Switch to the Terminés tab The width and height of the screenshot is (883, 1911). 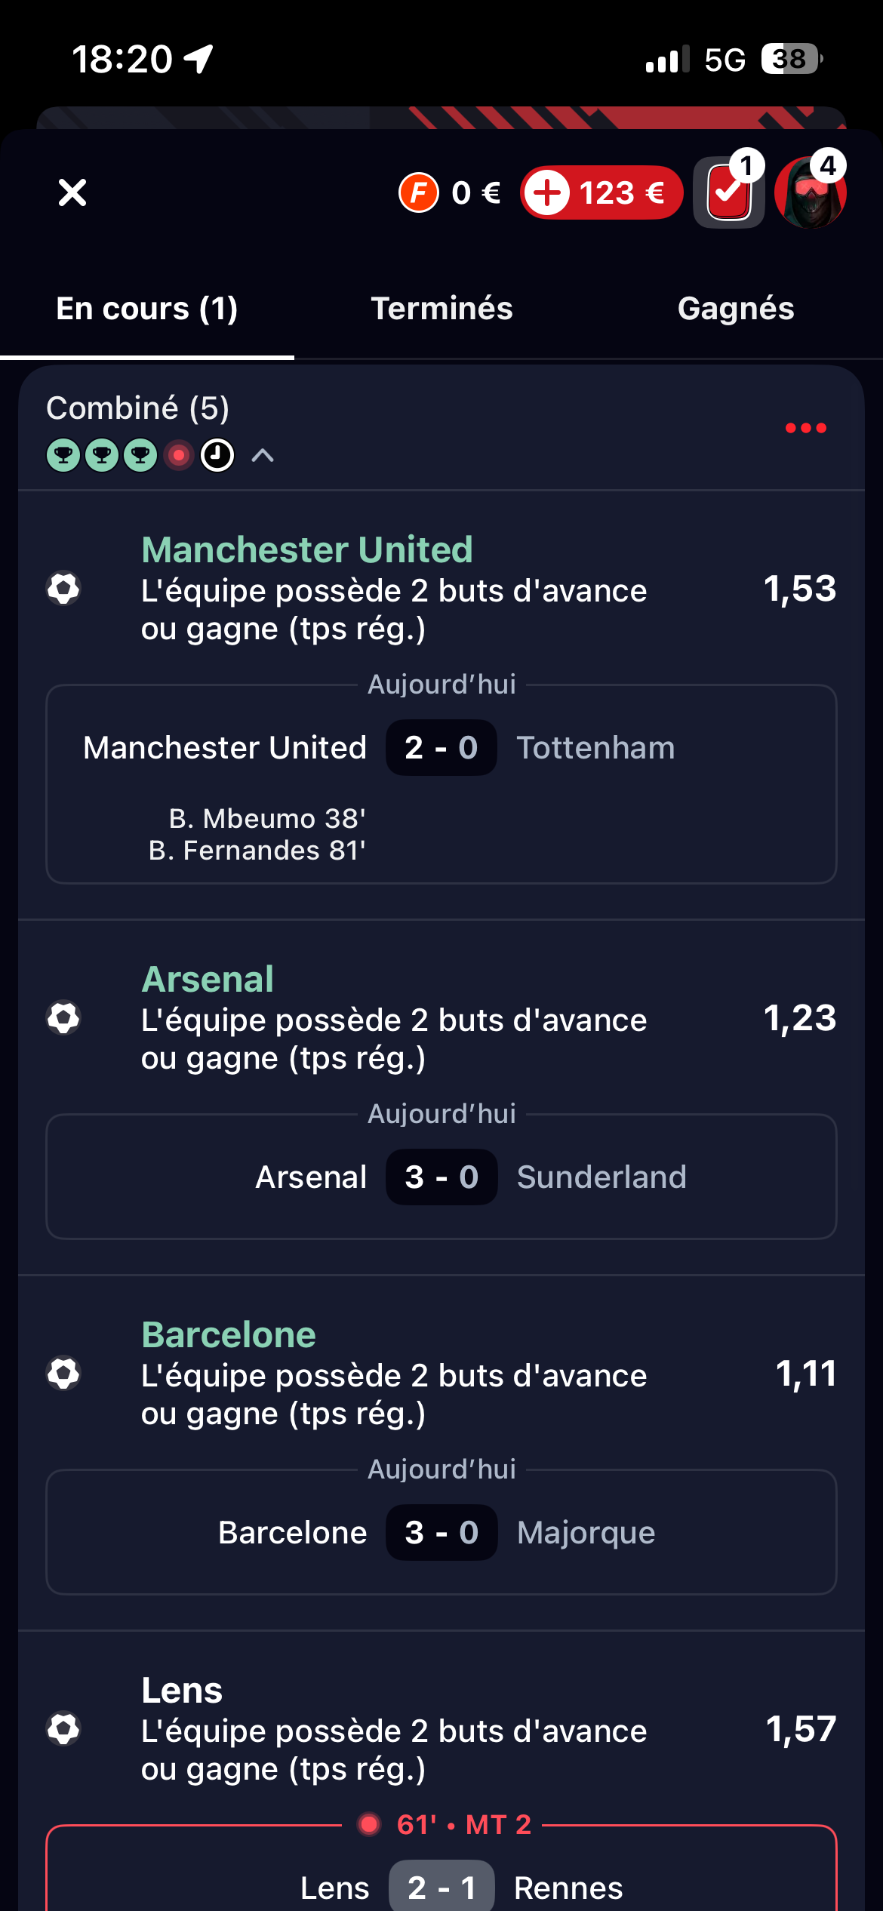[441, 309]
